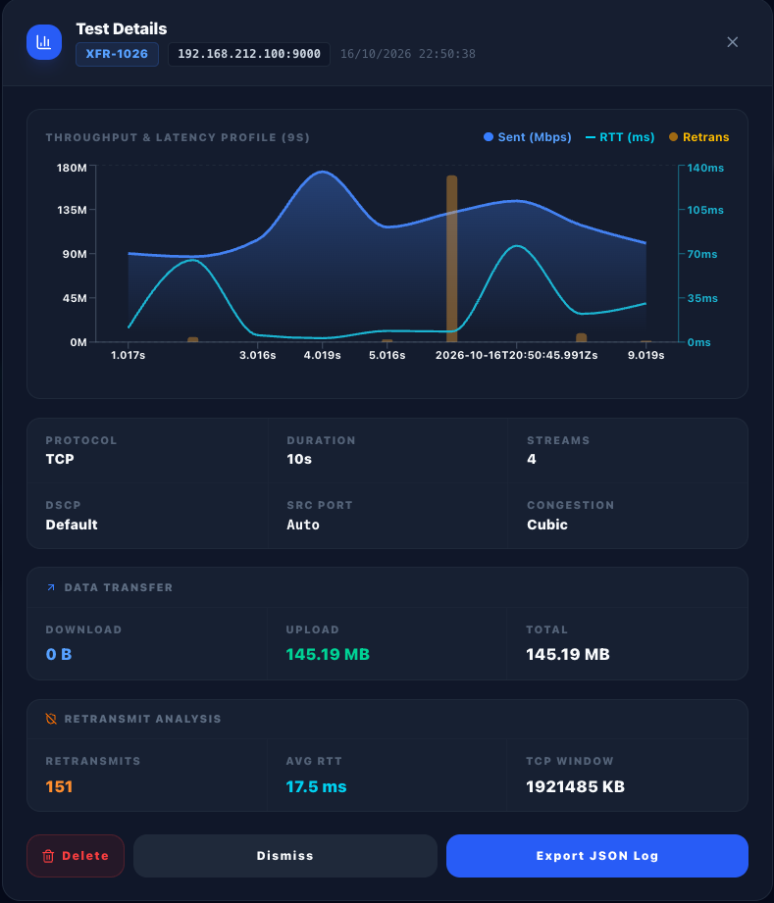Click the DSCP value Default
Viewport: 774px width, 903px height.
(72, 525)
